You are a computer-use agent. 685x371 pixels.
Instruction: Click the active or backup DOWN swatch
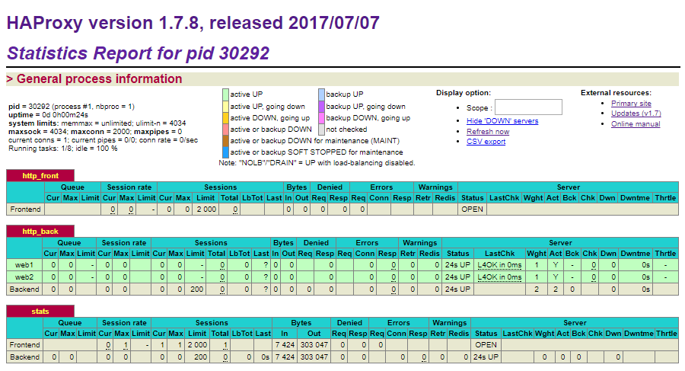[225, 129]
